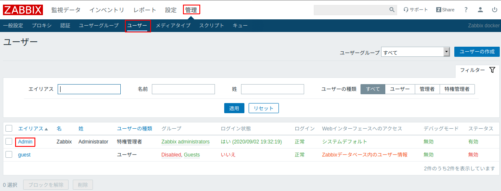Click the 適用 apply button
Screen dimensions: 501x191
pyautogui.click(x=234, y=108)
